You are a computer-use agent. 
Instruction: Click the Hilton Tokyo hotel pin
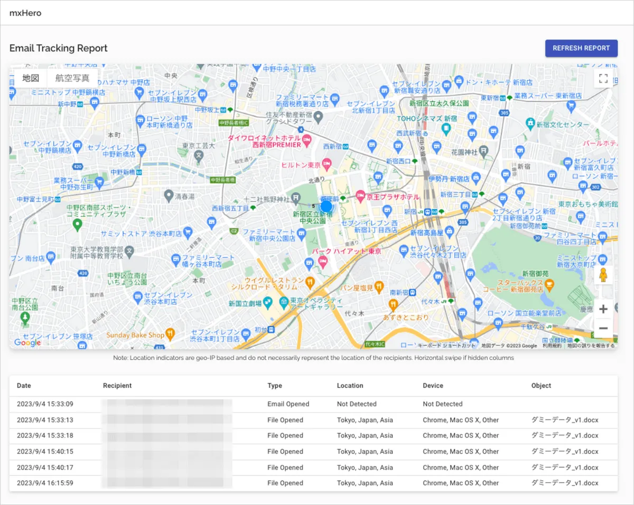point(327,164)
